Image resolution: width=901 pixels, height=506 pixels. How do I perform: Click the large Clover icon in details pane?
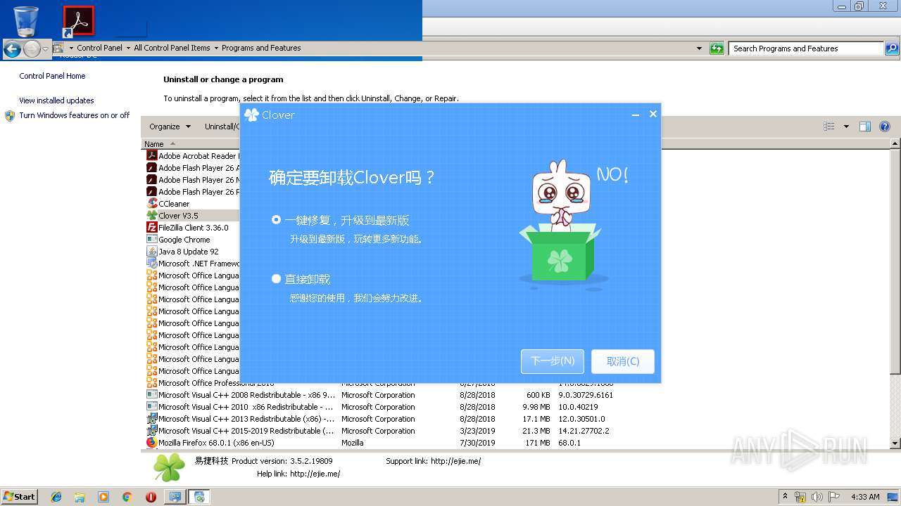click(169, 467)
